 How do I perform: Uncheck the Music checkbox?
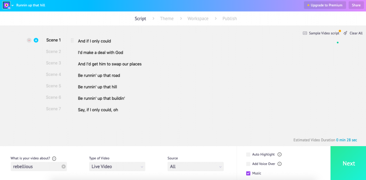[248, 173]
